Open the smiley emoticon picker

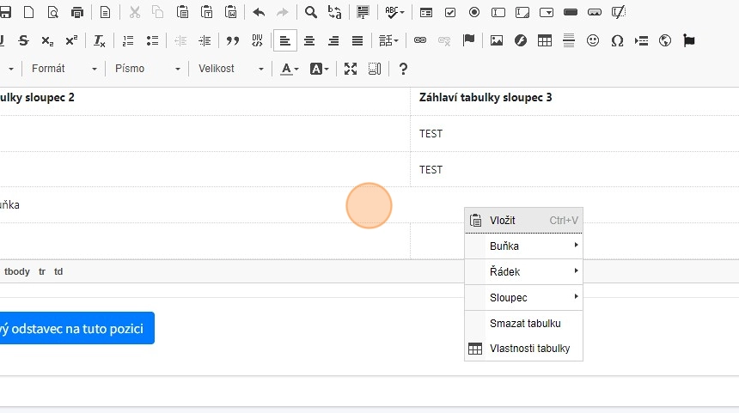click(x=593, y=40)
